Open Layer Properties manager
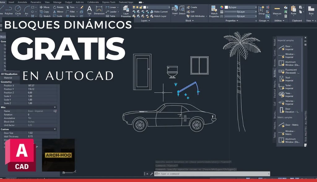This screenshot has height=182, width=317. [126, 11]
